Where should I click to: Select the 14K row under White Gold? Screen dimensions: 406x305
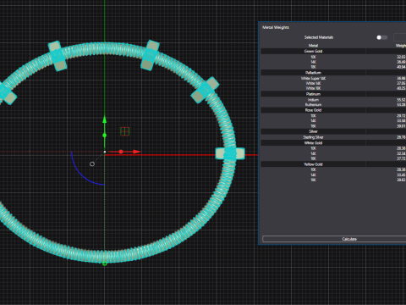pos(333,153)
